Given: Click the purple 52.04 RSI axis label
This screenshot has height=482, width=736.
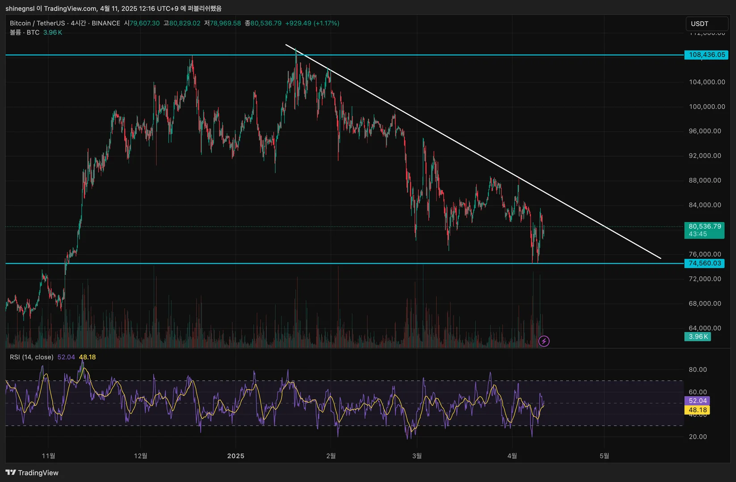Looking at the screenshot, I should tap(697, 401).
